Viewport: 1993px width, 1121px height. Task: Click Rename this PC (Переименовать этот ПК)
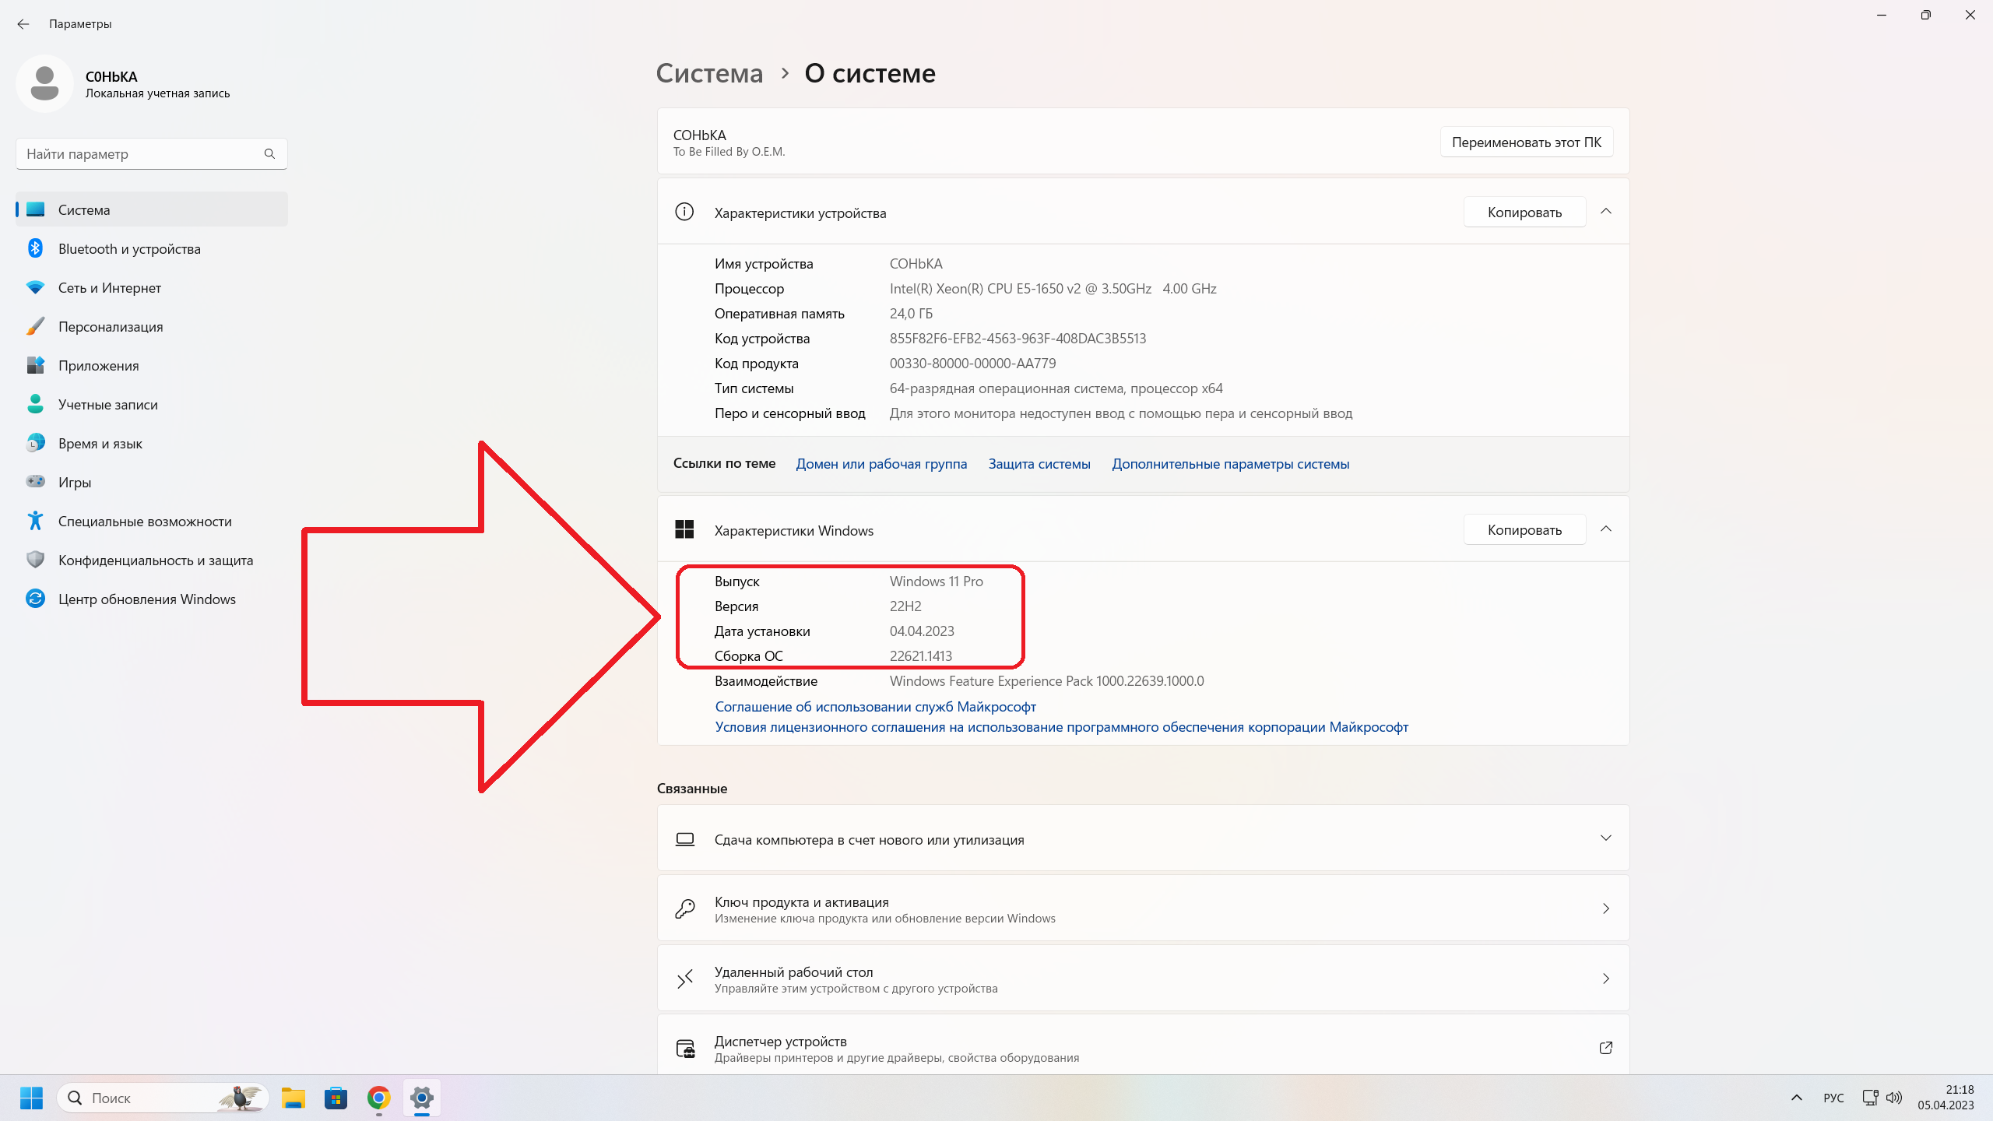(1526, 142)
